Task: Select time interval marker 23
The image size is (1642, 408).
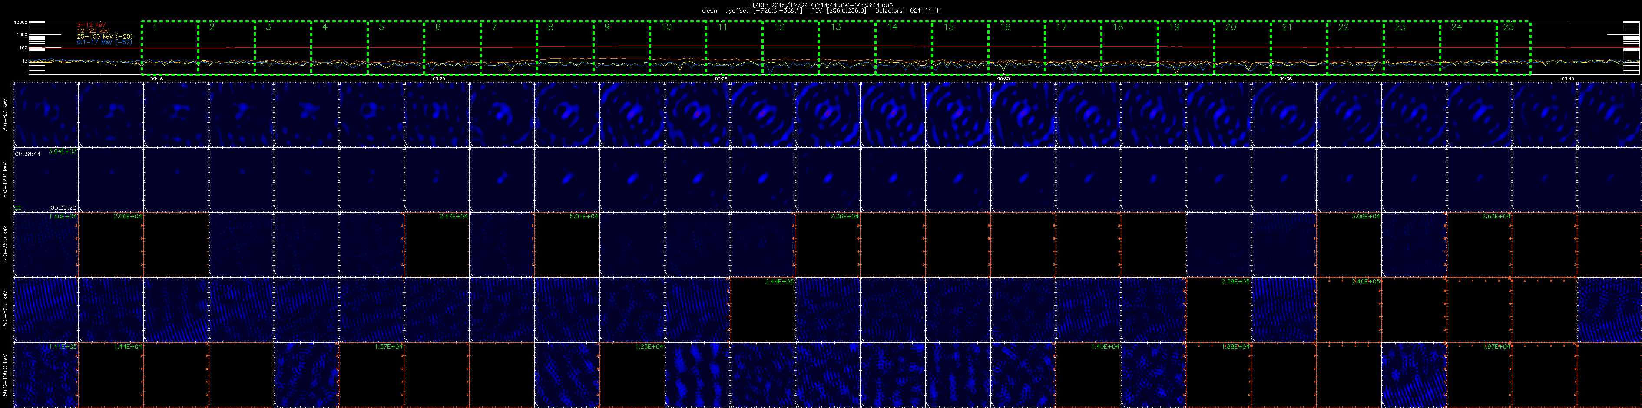Action: click(x=1400, y=27)
